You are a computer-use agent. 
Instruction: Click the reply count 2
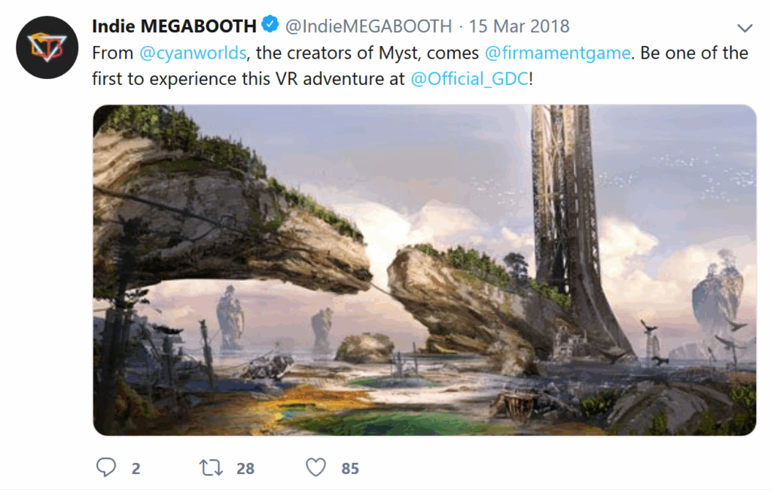click(x=136, y=468)
